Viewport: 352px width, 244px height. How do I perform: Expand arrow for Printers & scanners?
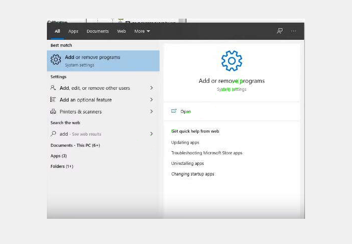pos(151,111)
